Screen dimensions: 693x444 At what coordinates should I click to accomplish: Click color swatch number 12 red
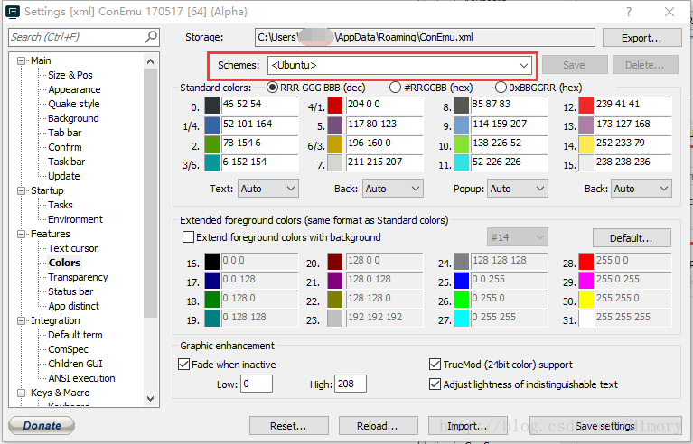586,106
